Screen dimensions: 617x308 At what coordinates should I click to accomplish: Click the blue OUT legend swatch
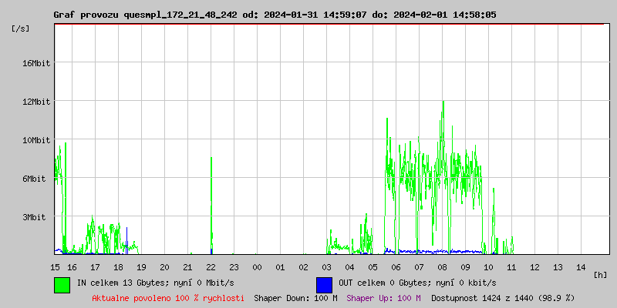[324, 284]
